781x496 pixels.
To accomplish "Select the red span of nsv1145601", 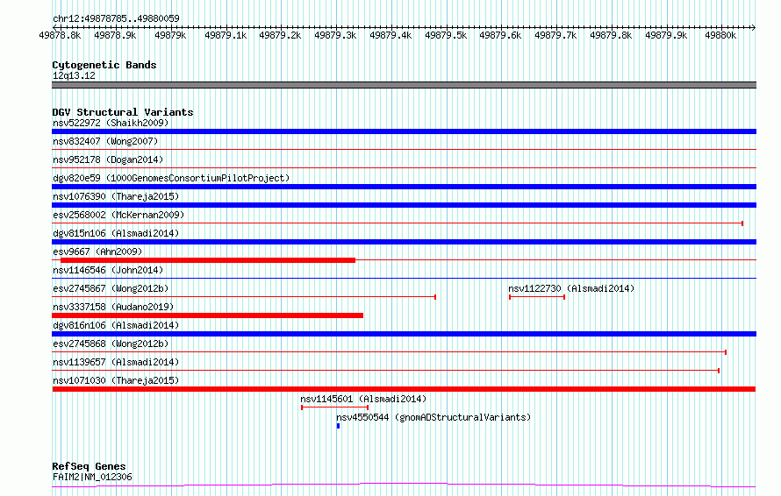I will tap(334, 407).
